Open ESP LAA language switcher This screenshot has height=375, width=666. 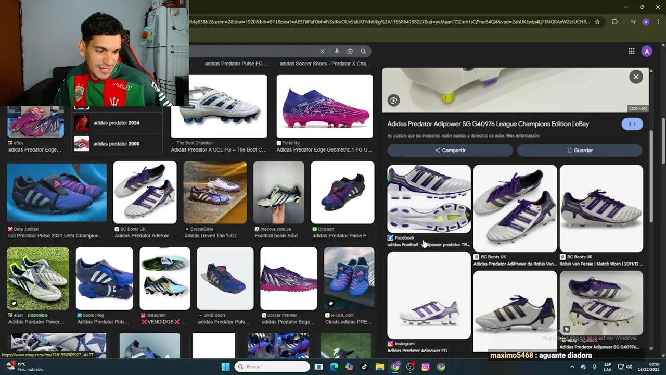tap(608, 367)
